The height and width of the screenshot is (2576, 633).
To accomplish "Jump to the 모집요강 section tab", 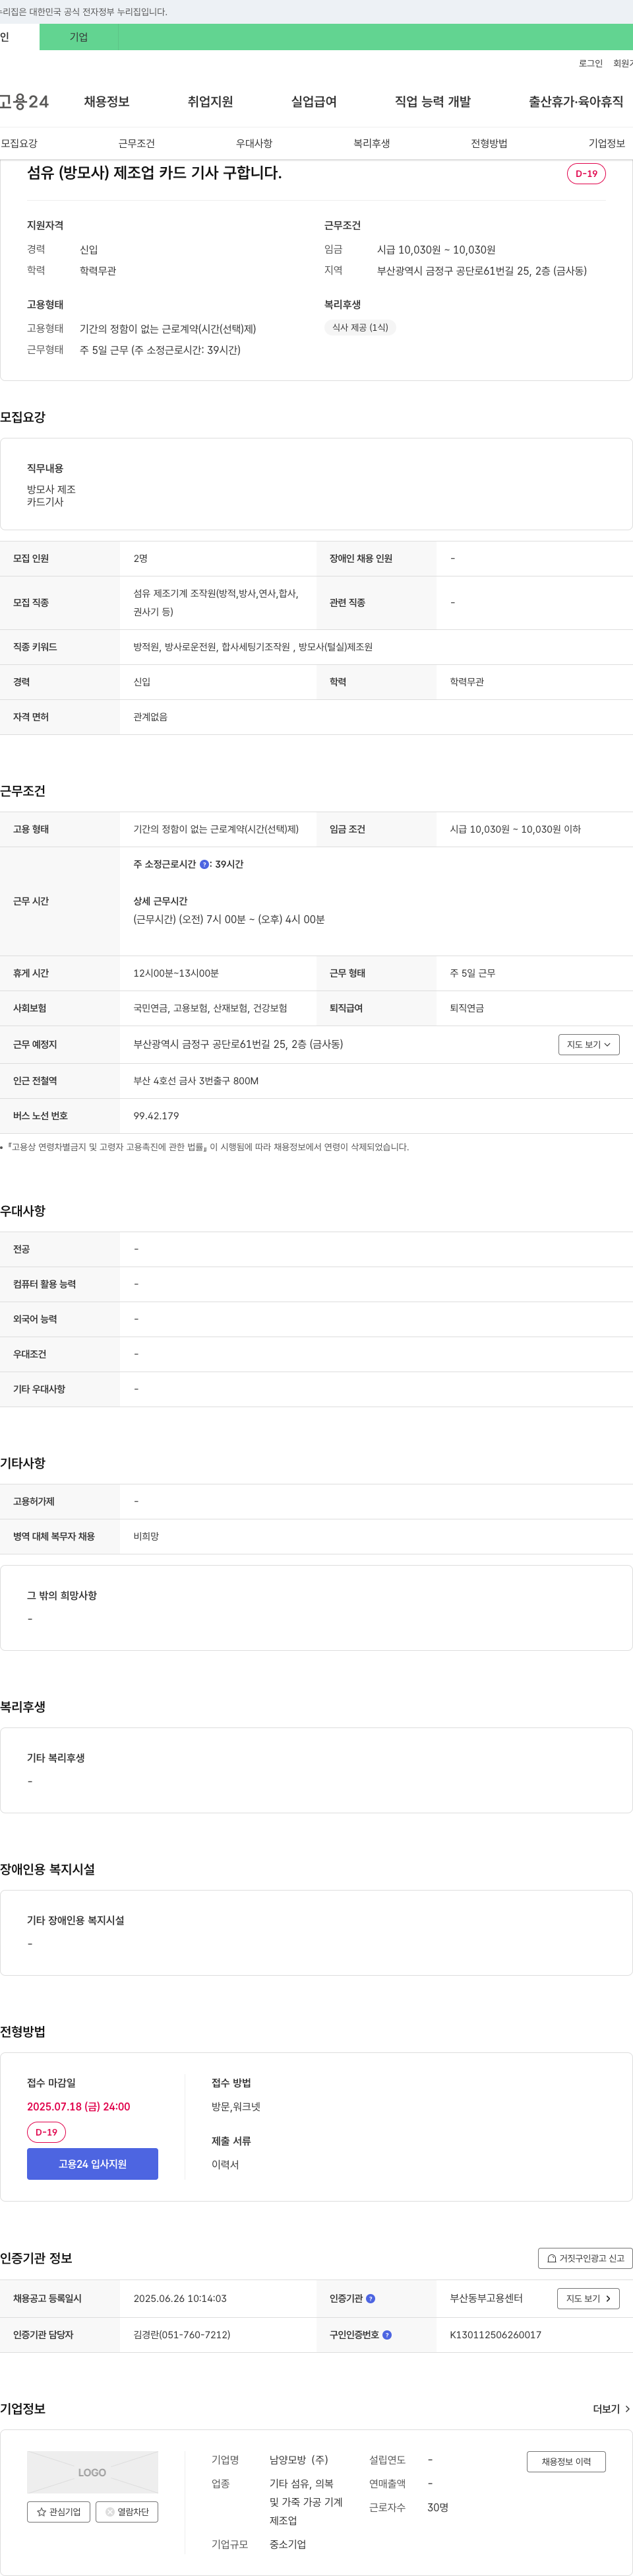I will (x=19, y=143).
